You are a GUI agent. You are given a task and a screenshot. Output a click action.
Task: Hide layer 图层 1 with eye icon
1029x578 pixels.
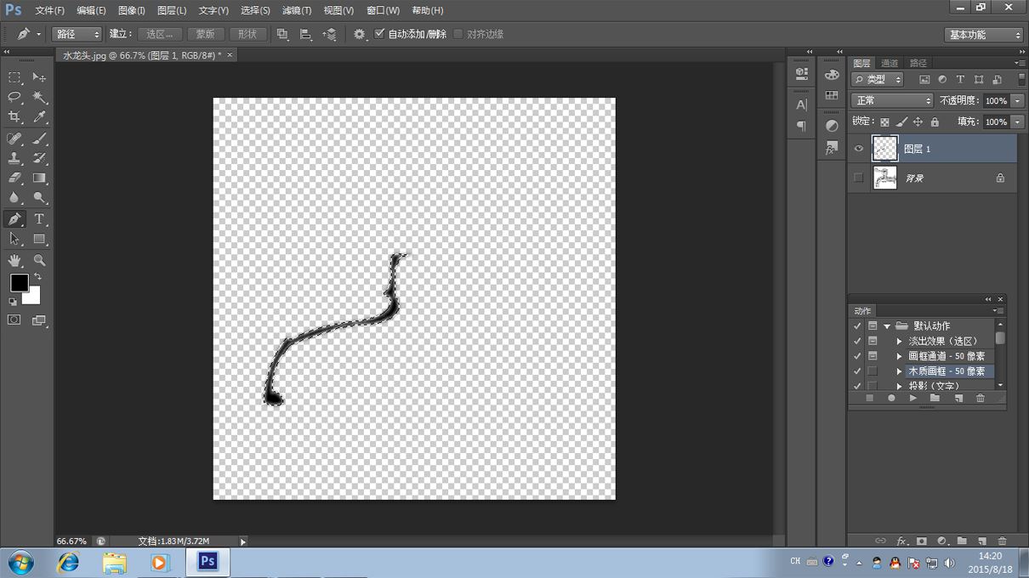[858, 149]
